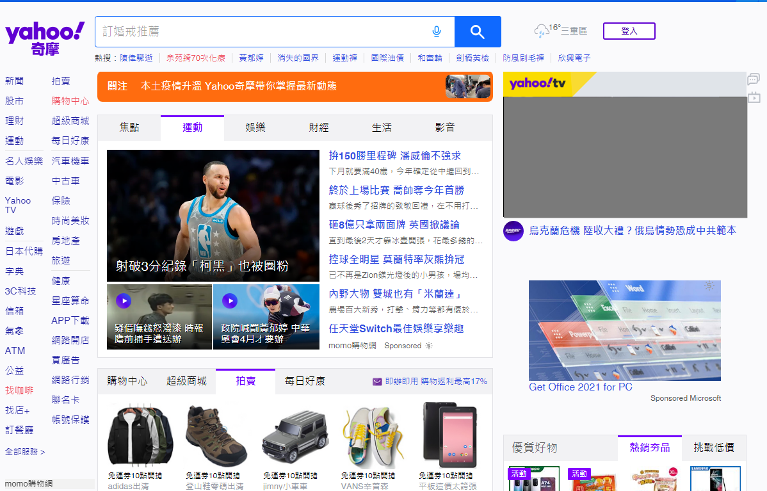Click the envelope icon next to 即辦即用
This screenshot has height=491, width=767.
[377, 382]
